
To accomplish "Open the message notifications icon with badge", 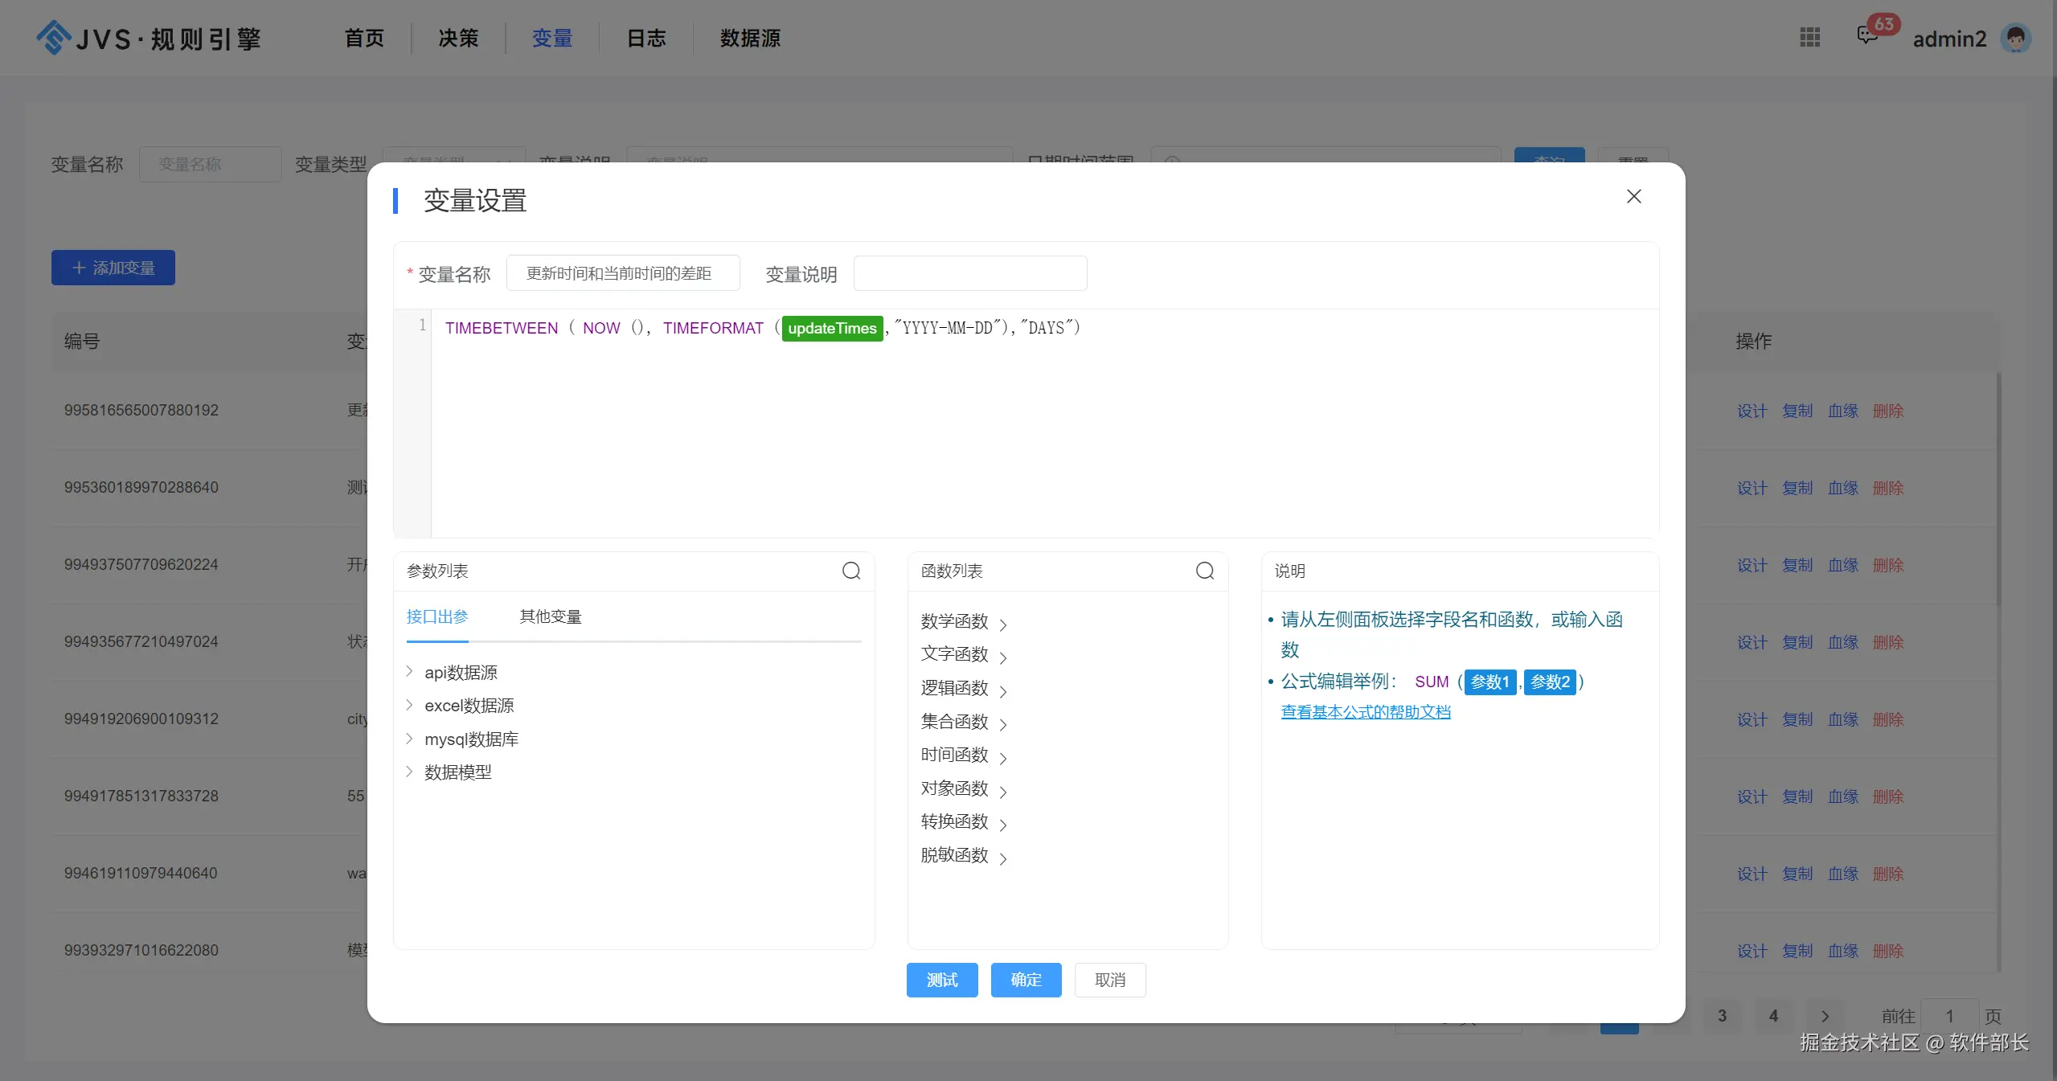I will point(1866,35).
